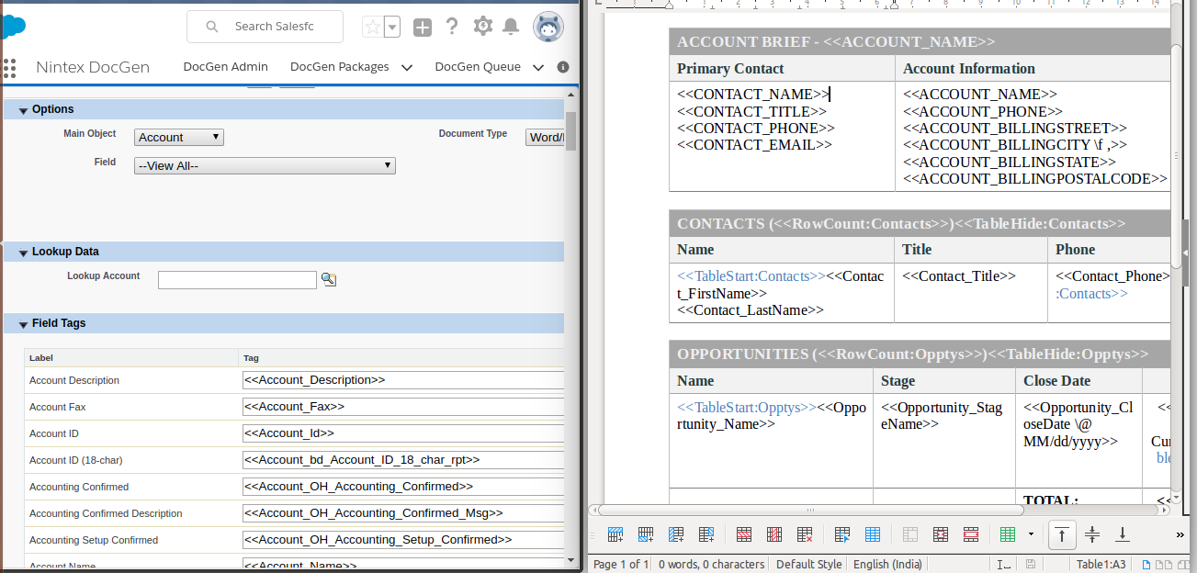Click the Salesforce notifications bell icon

coord(512,27)
